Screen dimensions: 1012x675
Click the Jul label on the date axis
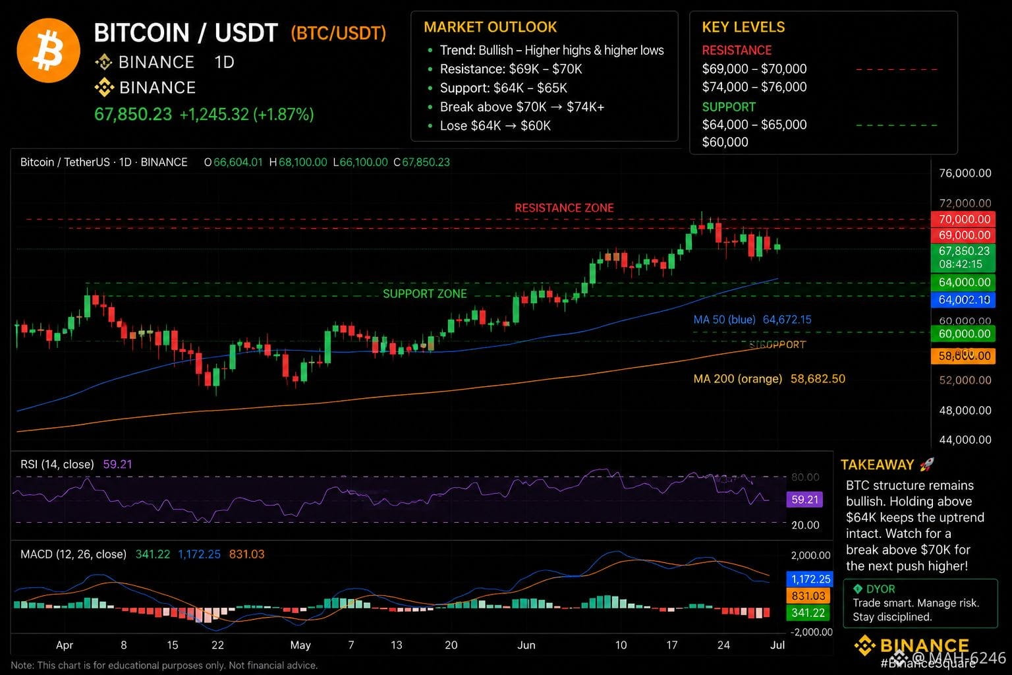pos(777,645)
